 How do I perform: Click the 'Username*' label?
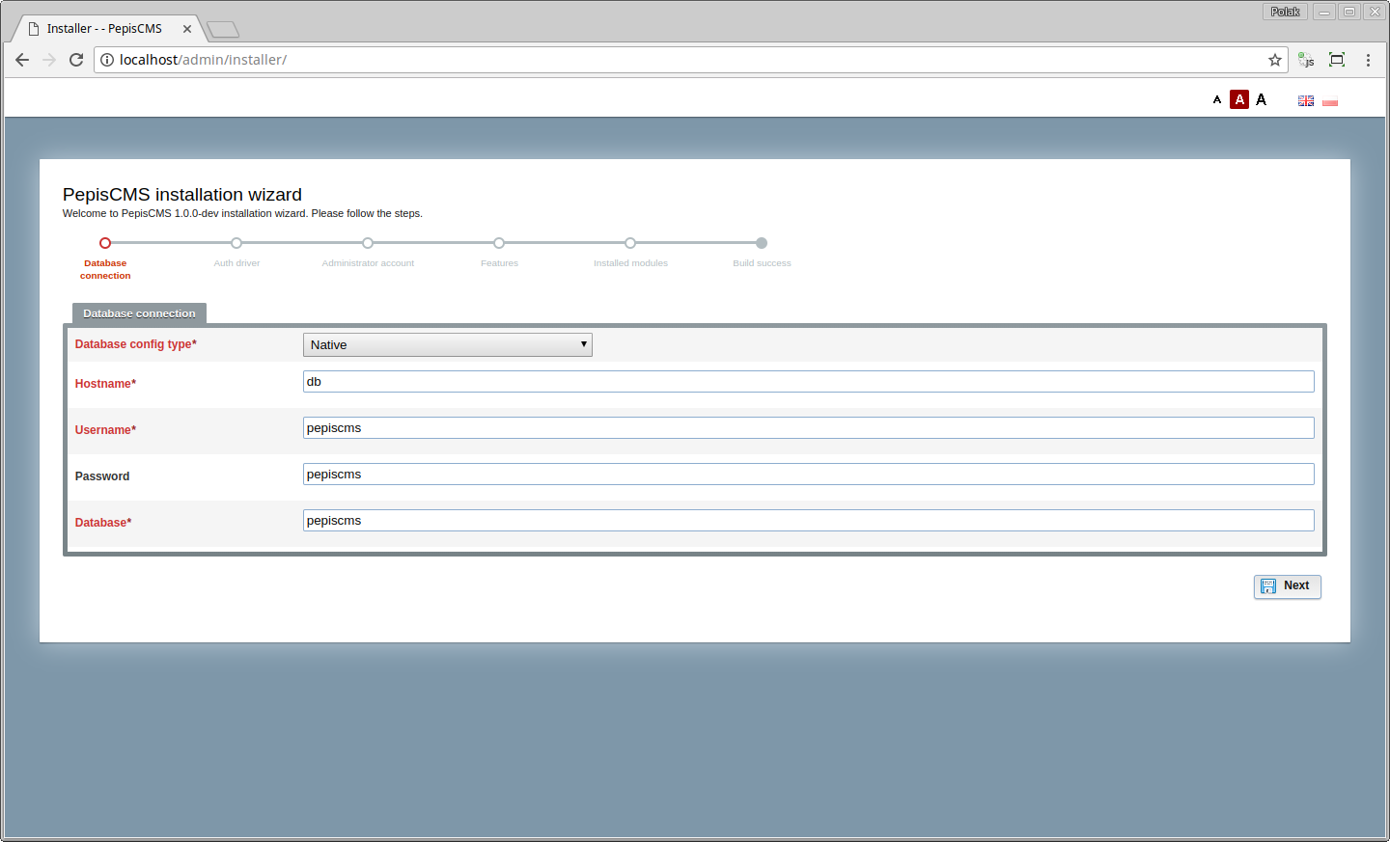pyautogui.click(x=105, y=430)
